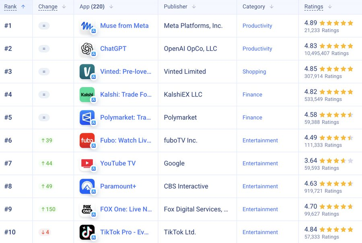Sort by Category column arrow
This screenshot has height=243, width=362.
[271, 7]
